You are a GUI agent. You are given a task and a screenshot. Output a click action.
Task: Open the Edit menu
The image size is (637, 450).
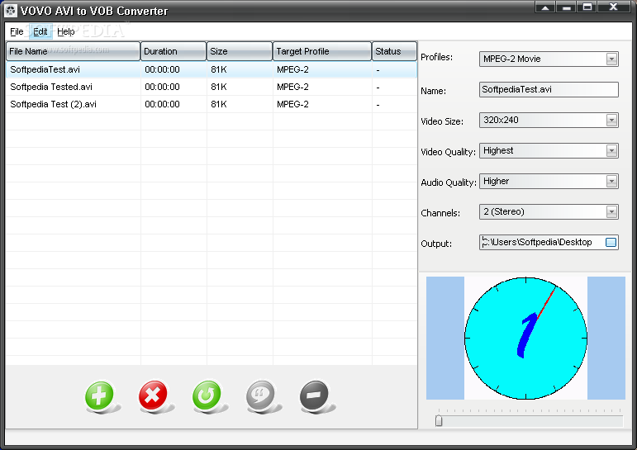[40, 31]
